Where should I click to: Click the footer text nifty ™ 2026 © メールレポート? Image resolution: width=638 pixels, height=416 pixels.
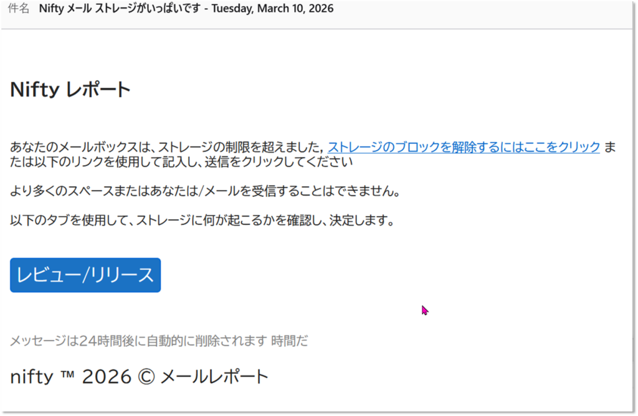pos(139,377)
